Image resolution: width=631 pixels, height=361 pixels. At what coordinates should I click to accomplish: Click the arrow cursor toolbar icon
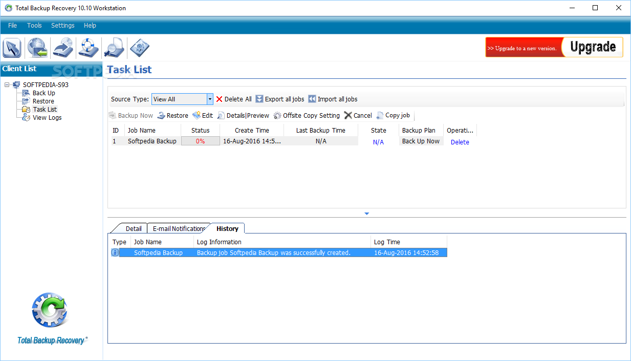click(x=12, y=48)
